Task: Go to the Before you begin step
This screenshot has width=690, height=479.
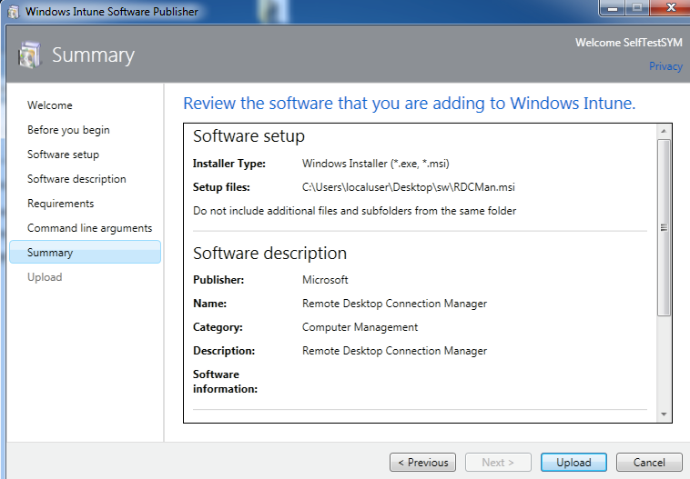Action: click(68, 130)
